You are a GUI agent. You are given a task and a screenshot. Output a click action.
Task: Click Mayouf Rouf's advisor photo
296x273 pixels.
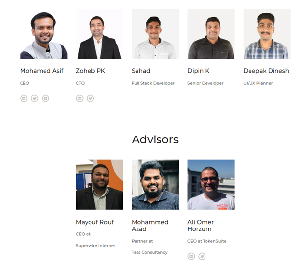[x=99, y=185]
